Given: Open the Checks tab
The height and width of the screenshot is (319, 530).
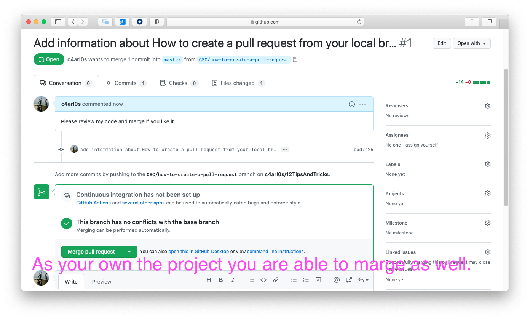Looking at the screenshot, I should (x=179, y=83).
